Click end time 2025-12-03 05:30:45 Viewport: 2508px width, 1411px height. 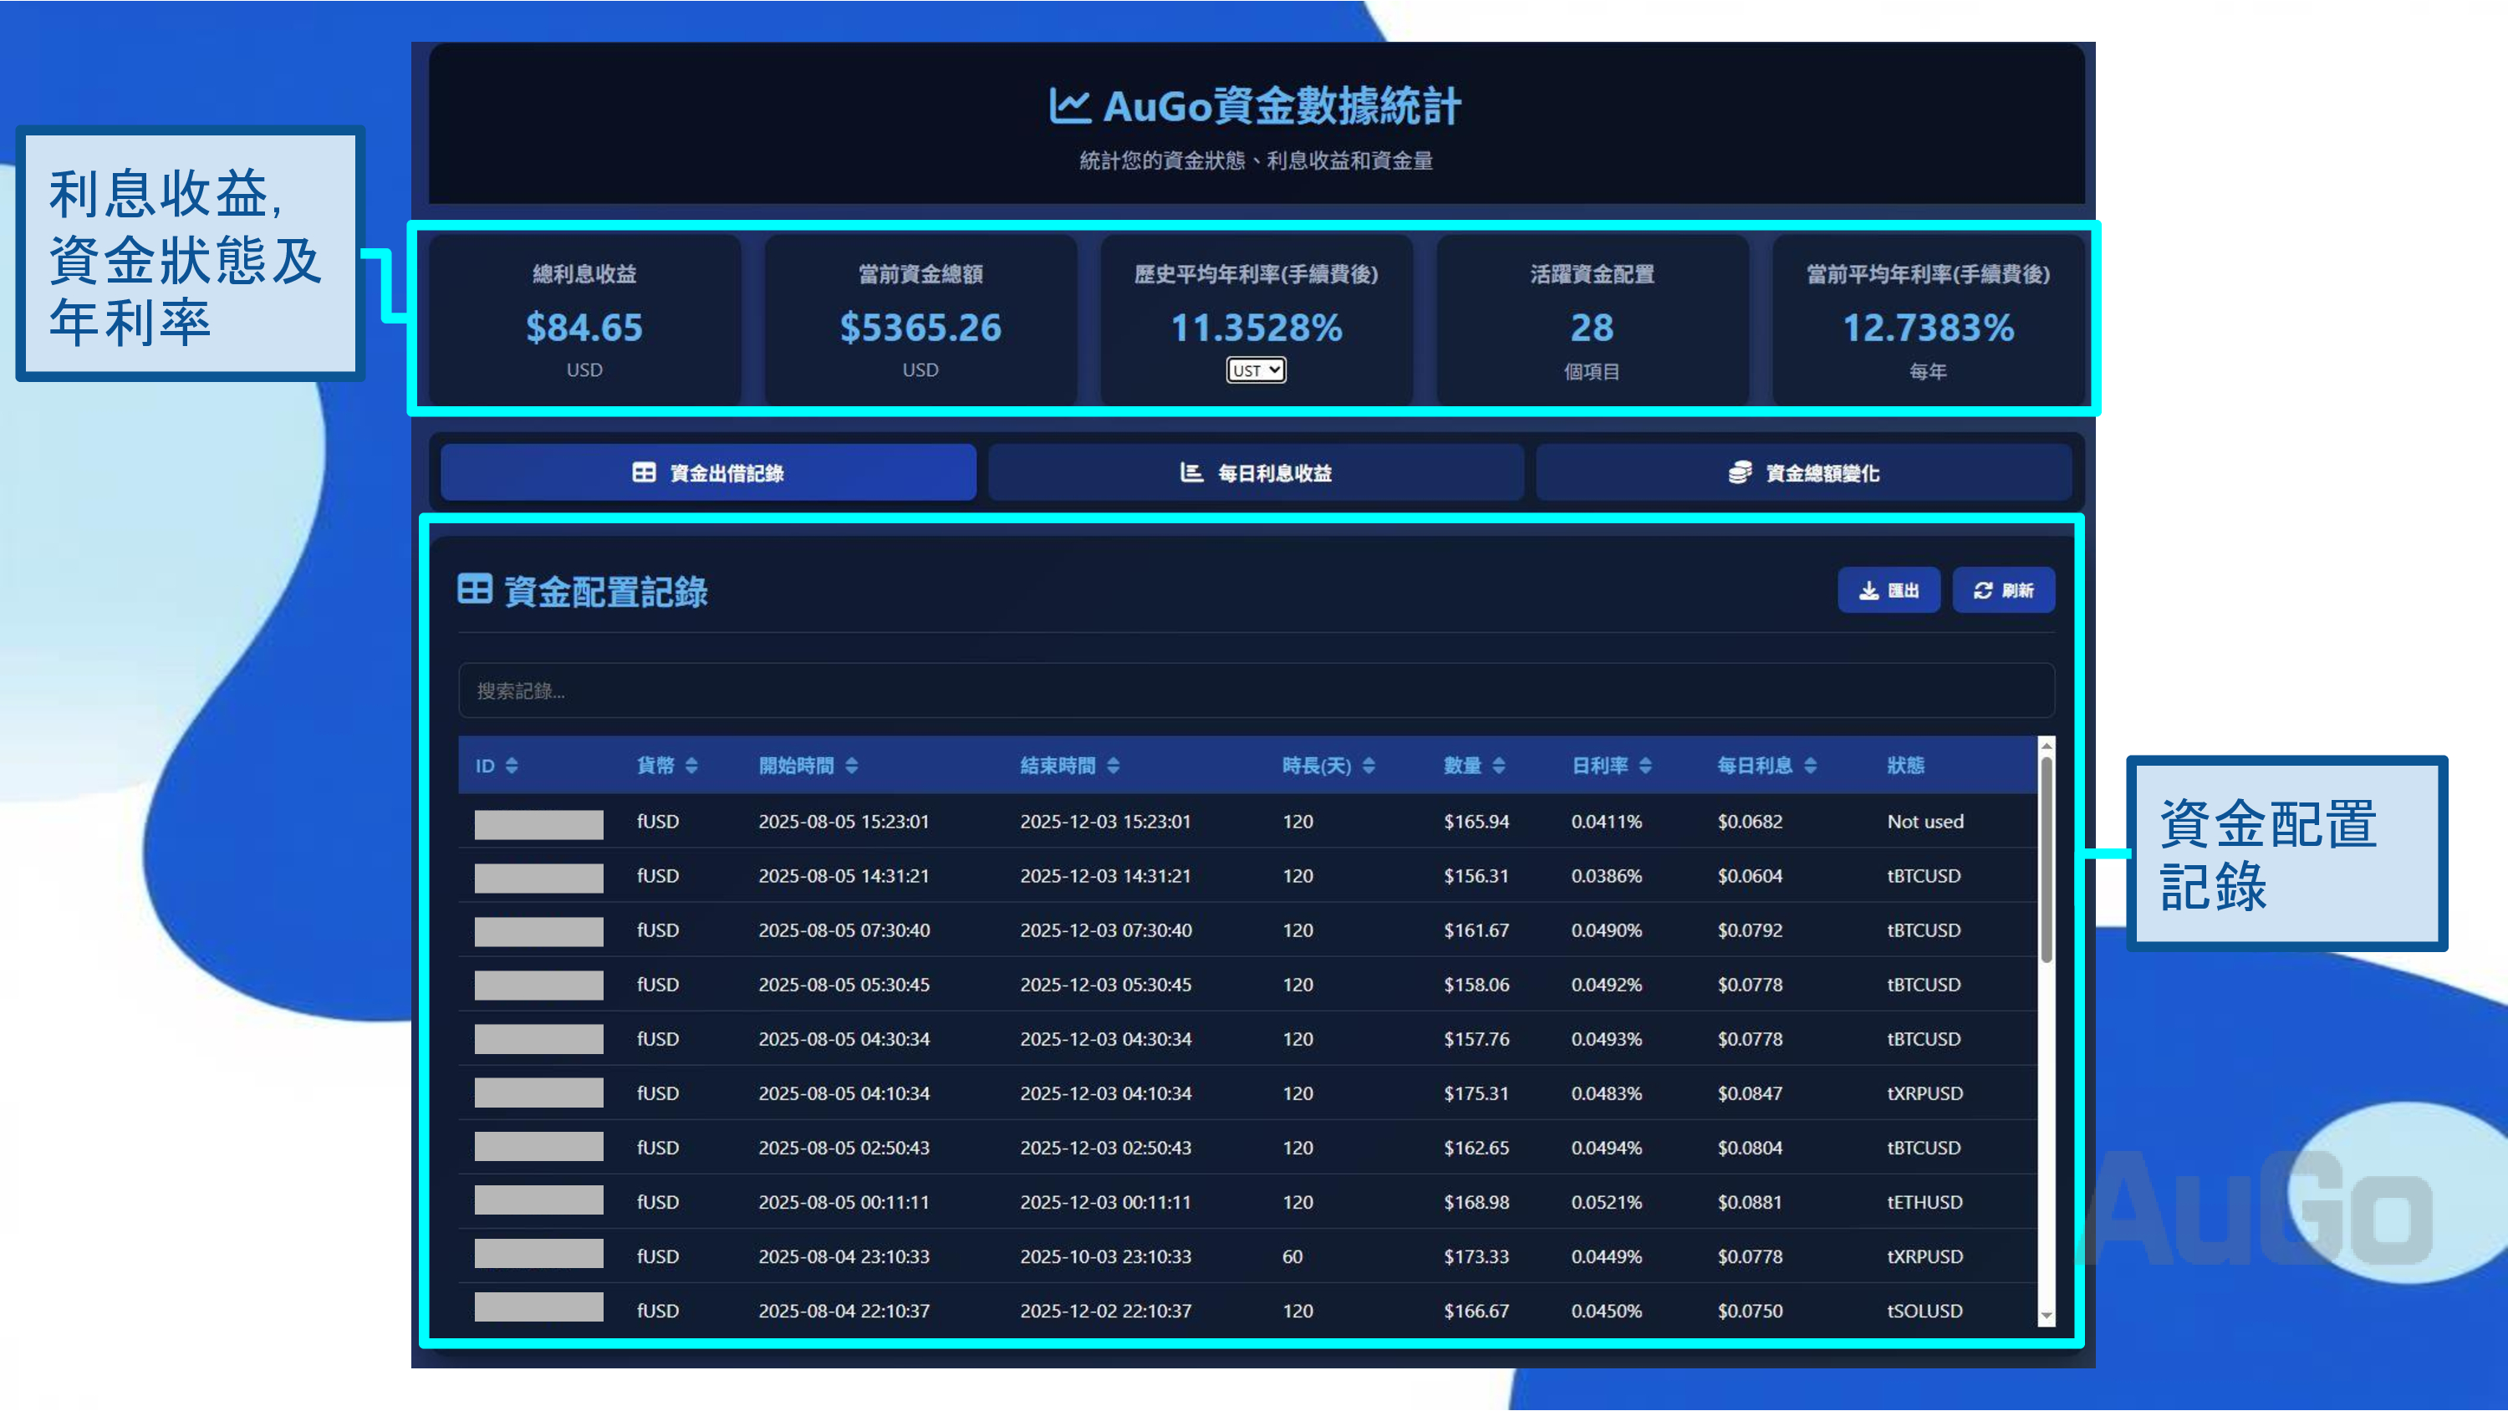(1105, 986)
